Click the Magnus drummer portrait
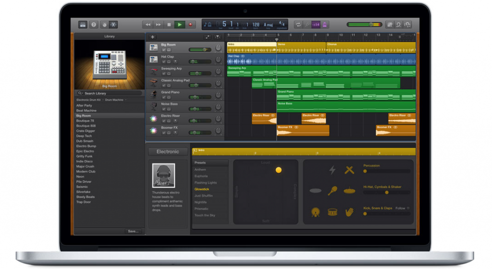Screen dimensions: 492x269 (x=163, y=175)
